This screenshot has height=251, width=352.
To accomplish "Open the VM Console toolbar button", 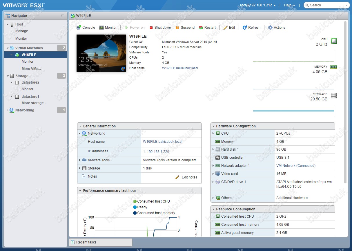I will (x=86, y=28).
